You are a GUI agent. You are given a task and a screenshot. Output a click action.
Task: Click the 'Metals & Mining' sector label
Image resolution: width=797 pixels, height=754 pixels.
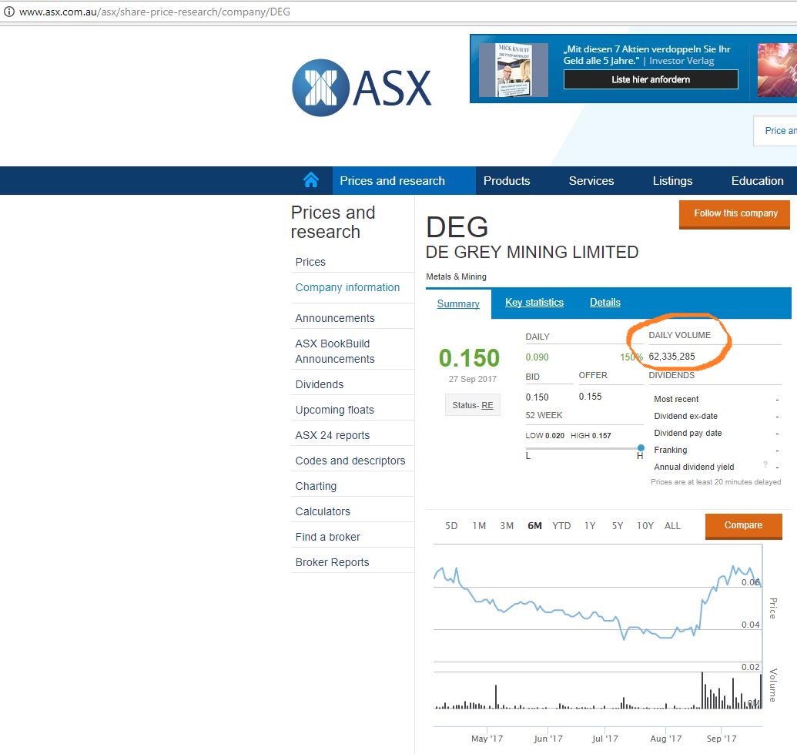pos(456,276)
